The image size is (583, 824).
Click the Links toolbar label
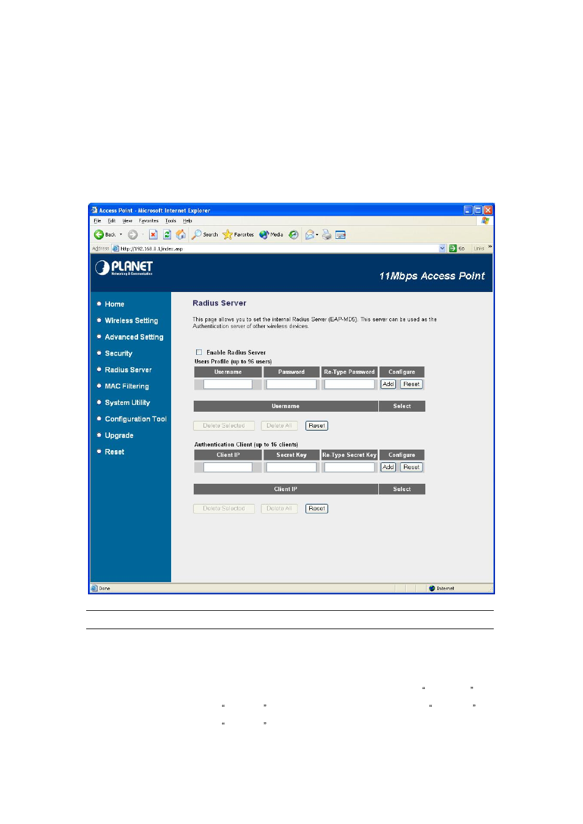pyautogui.click(x=479, y=249)
